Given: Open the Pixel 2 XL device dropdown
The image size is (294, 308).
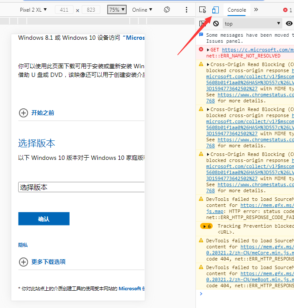Looking at the screenshot, I should pos(34,10).
